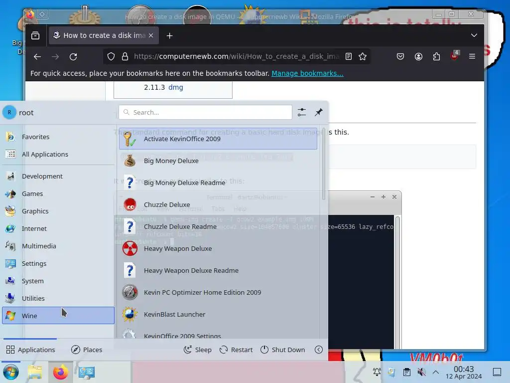Launch Heavy Weapon Deluxe
Viewport: 510px width, 383px height.
click(218, 248)
